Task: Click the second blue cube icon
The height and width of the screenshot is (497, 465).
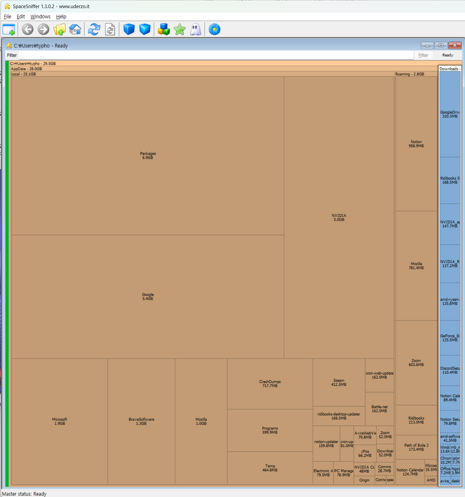Action: 145,30
